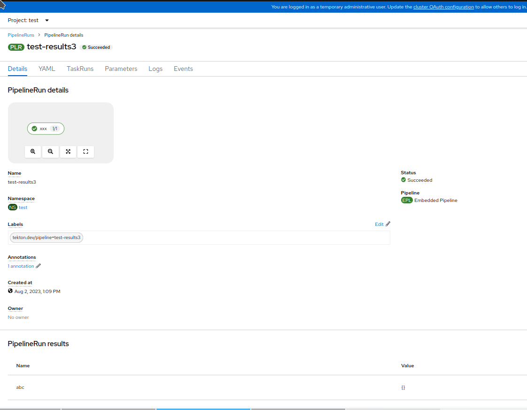Click the globe icon next to creation date
This screenshot has width=527, height=410.
pyautogui.click(x=10, y=291)
